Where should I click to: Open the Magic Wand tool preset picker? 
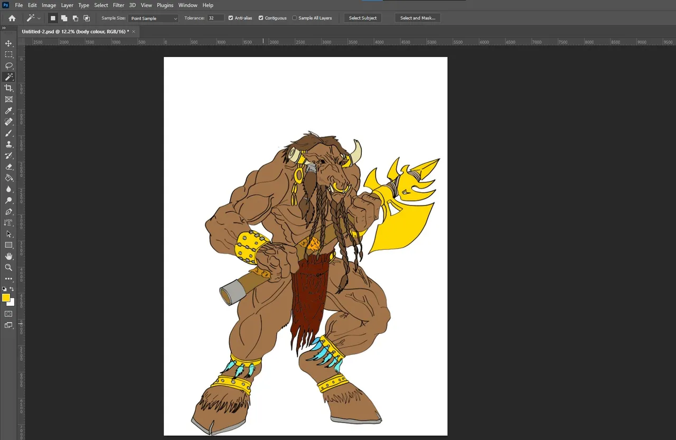point(34,18)
